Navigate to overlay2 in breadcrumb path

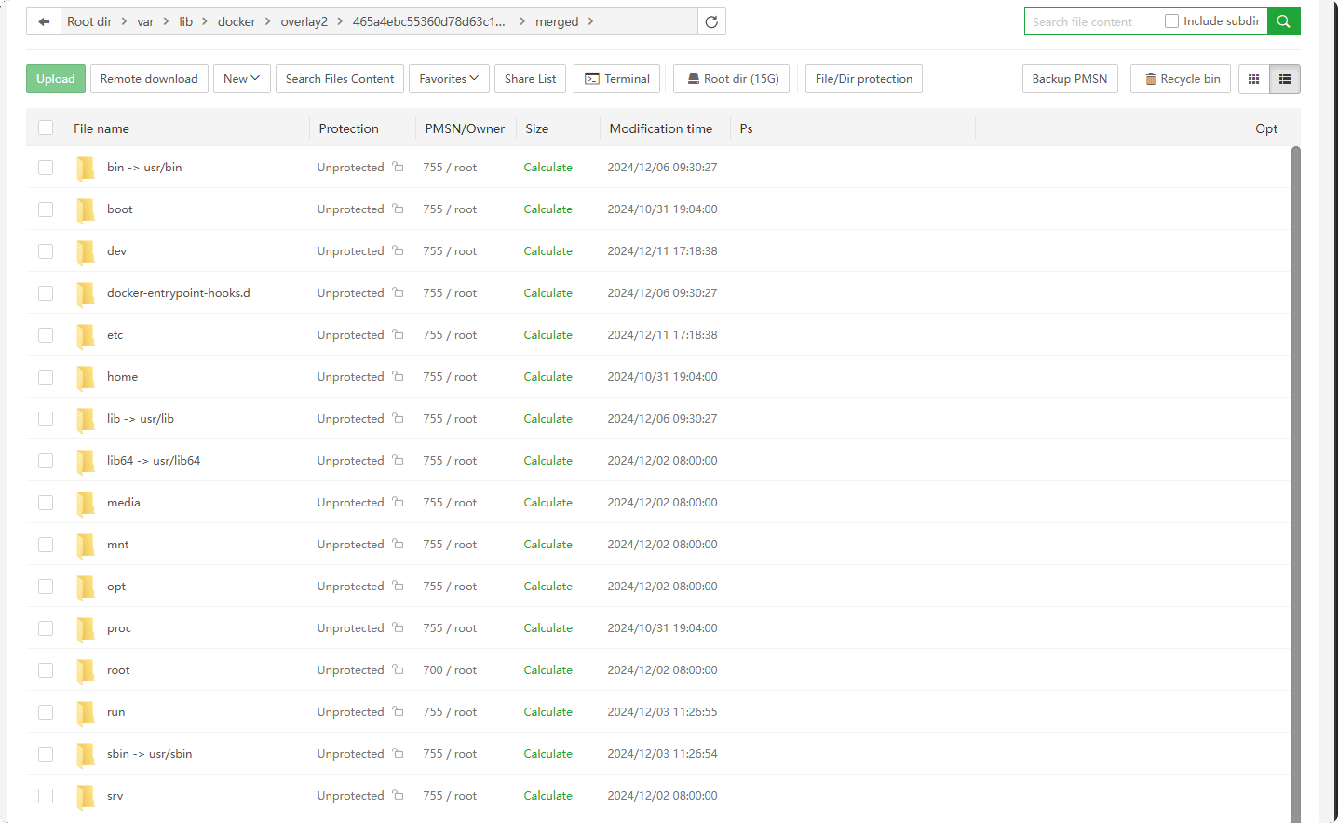click(304, 21)
